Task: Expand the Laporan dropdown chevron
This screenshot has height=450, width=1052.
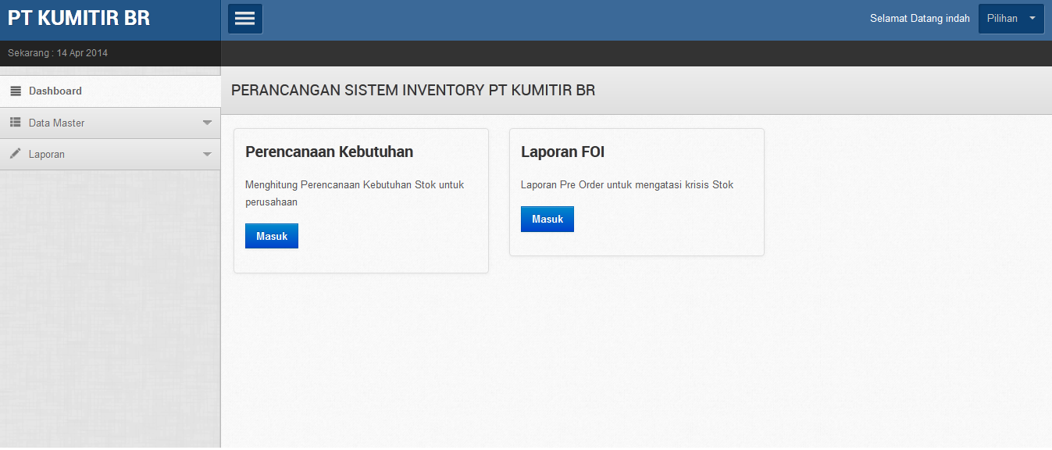Action: point(207,154)
